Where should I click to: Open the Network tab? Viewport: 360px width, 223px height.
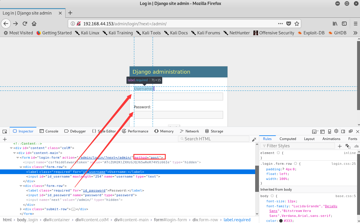click(x=189, y=131)
